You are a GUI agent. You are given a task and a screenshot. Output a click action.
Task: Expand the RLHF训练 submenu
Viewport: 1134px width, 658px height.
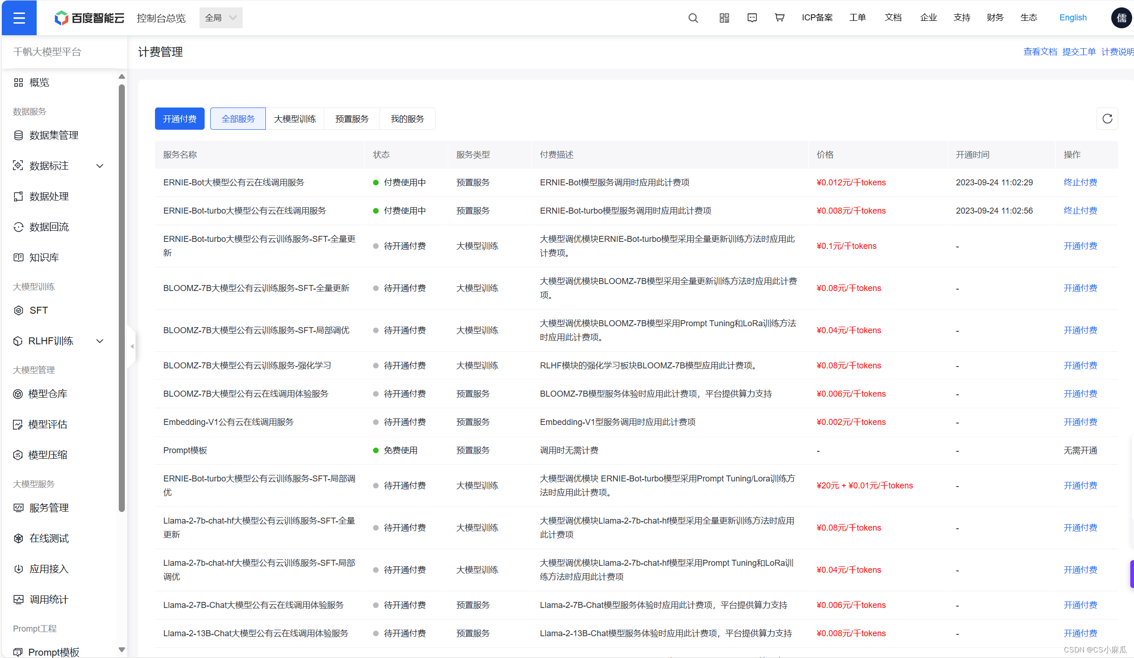[100, 341]
